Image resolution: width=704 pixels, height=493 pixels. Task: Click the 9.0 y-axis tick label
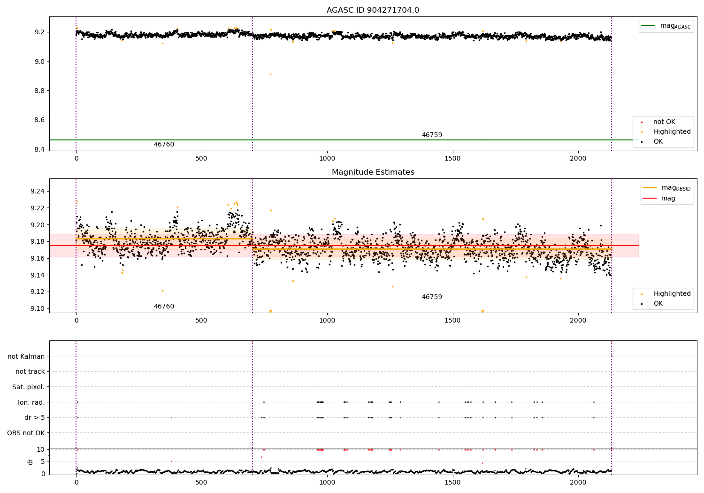tap(39, 62)
